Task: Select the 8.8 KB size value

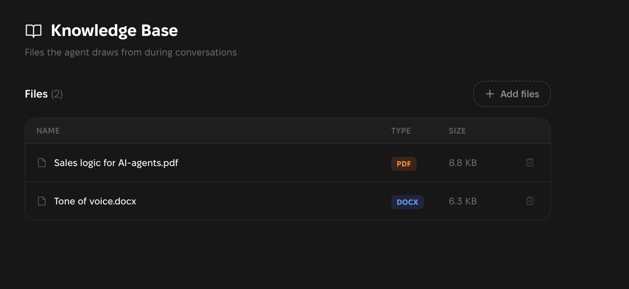Action: 463,163
